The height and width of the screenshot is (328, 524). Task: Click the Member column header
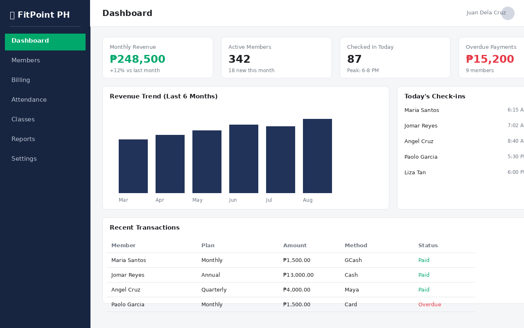pos(123,246)
